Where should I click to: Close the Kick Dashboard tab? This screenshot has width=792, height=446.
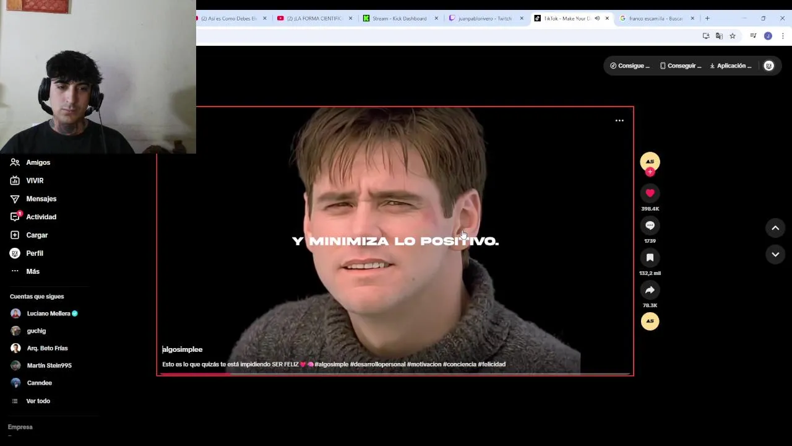point(436,19)
